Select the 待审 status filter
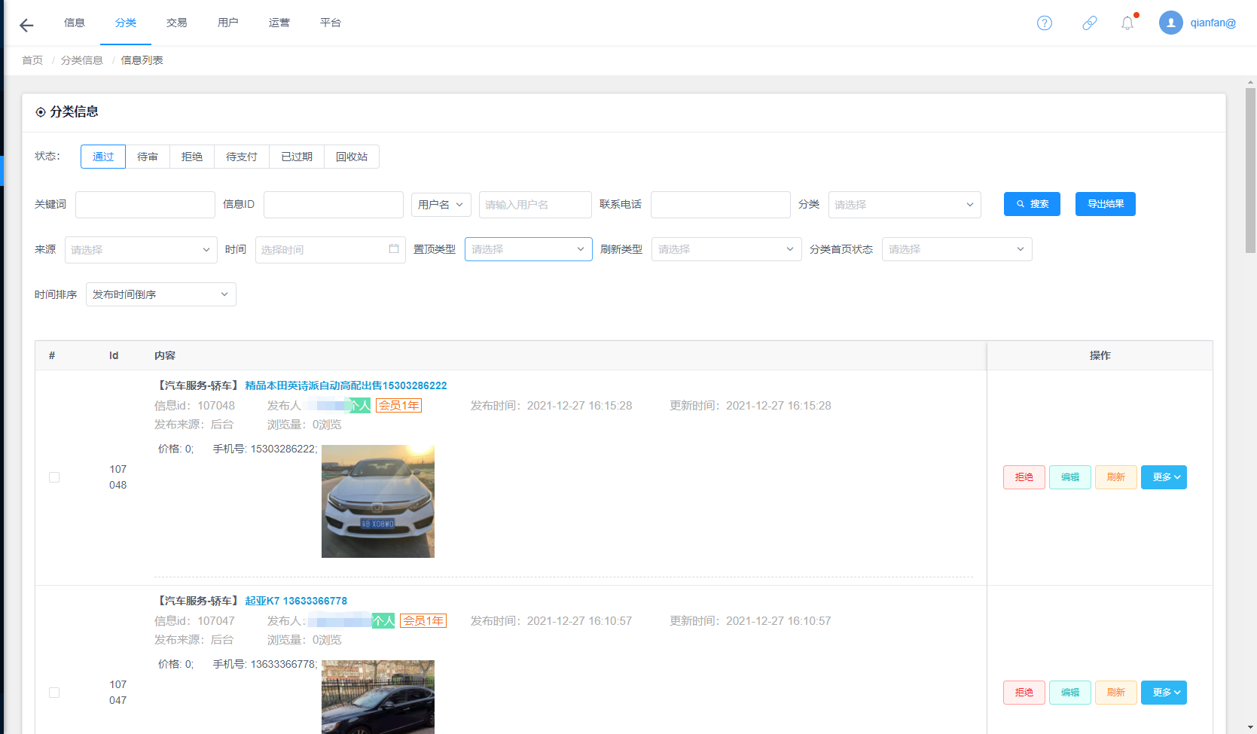 click(148, 157)
